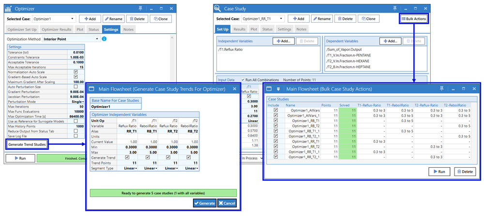Add an independent variable in Case Study
Viewport: 484px width, 217px height.
coord(283,41)
